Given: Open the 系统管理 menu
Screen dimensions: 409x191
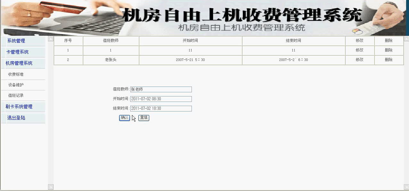Looking at the screenshot, I should click(16, 41).
